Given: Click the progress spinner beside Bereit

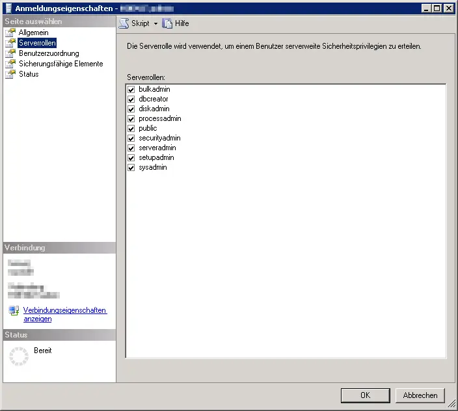Looking at the screenshot, I should click(x=19, y=356).
